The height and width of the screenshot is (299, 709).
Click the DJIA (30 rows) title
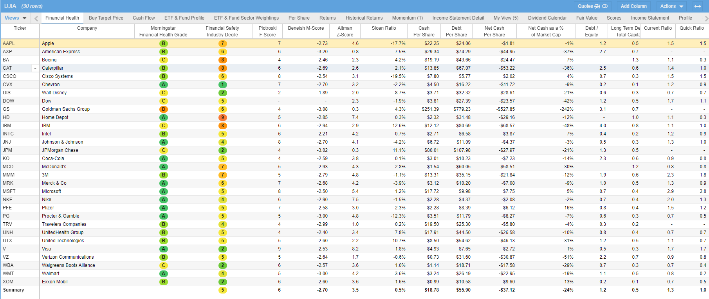[x=23, y=6]
